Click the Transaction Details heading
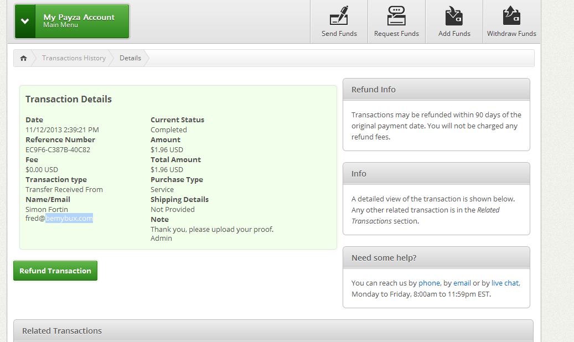 (69, 100)
